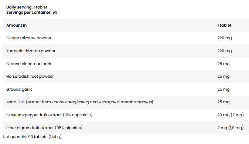
Task: Click the '20 mg (2 mg)' capsaicin amount
Action: coord(231,115)
